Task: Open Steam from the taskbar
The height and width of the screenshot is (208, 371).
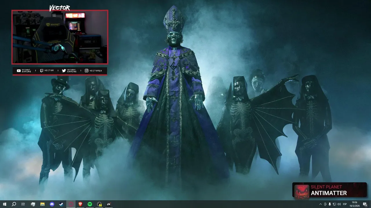Action: (61, 204)
